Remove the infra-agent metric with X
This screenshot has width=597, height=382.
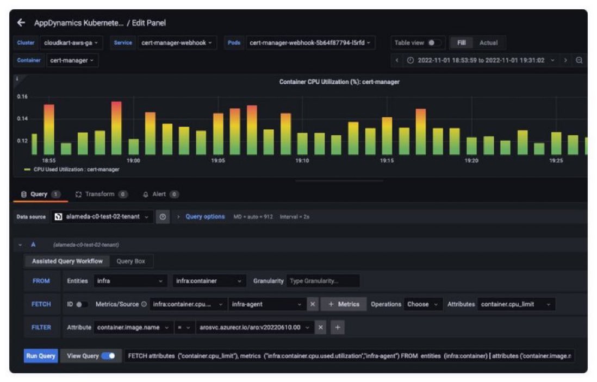(x=313, y=304)
